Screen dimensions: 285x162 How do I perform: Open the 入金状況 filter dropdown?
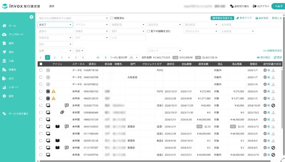click(238, 31)
